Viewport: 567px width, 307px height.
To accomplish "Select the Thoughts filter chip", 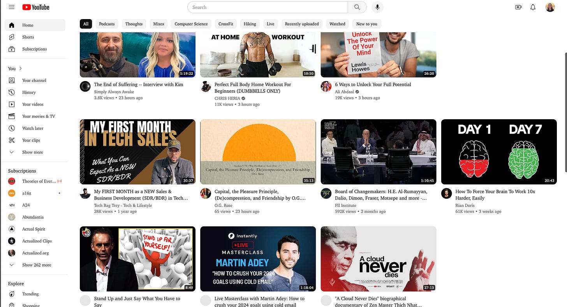I will click(134, 24).
